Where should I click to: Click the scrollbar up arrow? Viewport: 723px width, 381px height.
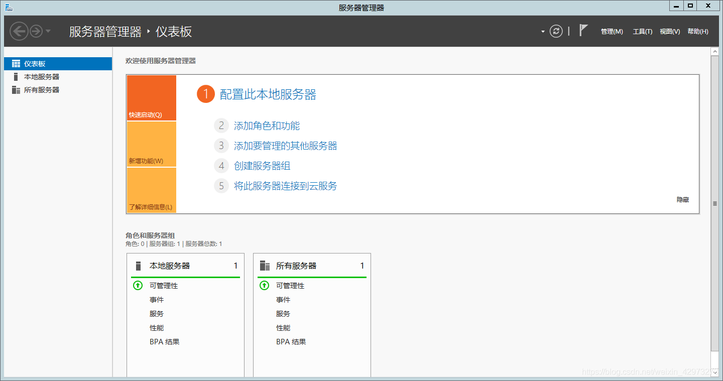click(715, 51)
